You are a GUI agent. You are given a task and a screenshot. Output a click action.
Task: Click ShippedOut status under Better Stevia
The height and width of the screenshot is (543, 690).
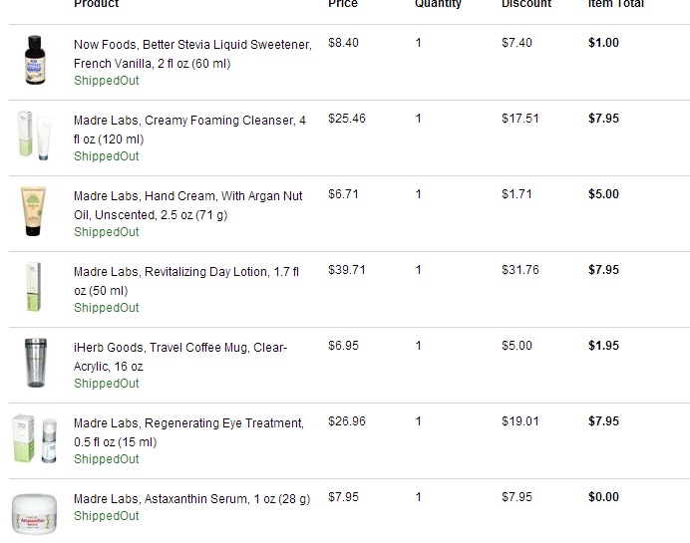[x=107, y=81]
